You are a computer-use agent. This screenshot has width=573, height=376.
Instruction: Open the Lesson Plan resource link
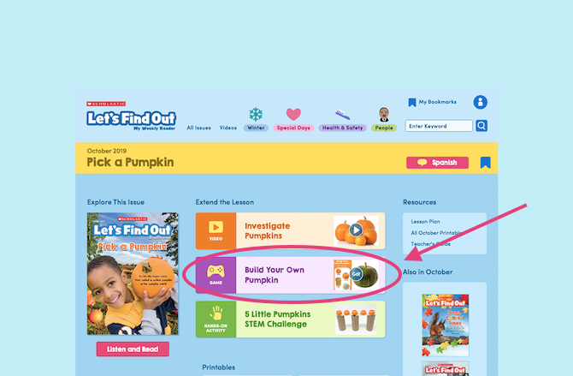[x=425, y=222]
